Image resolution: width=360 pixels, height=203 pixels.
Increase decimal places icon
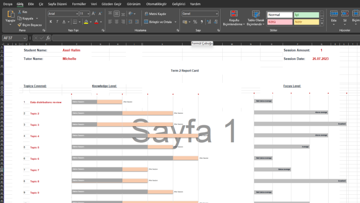point(209,22)
